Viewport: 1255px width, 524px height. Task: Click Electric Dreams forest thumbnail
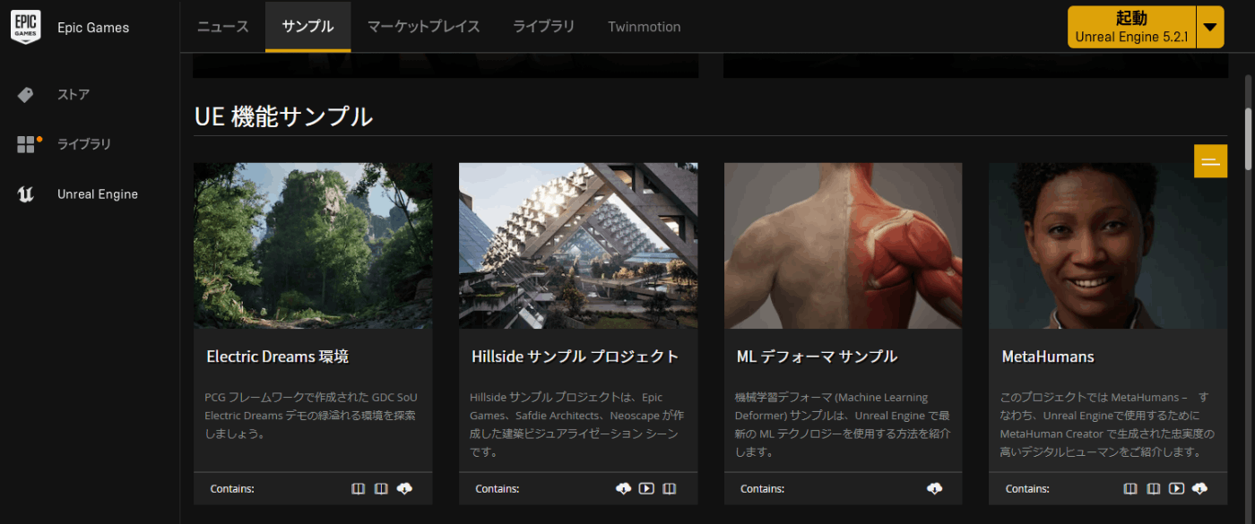pos(313,245)
